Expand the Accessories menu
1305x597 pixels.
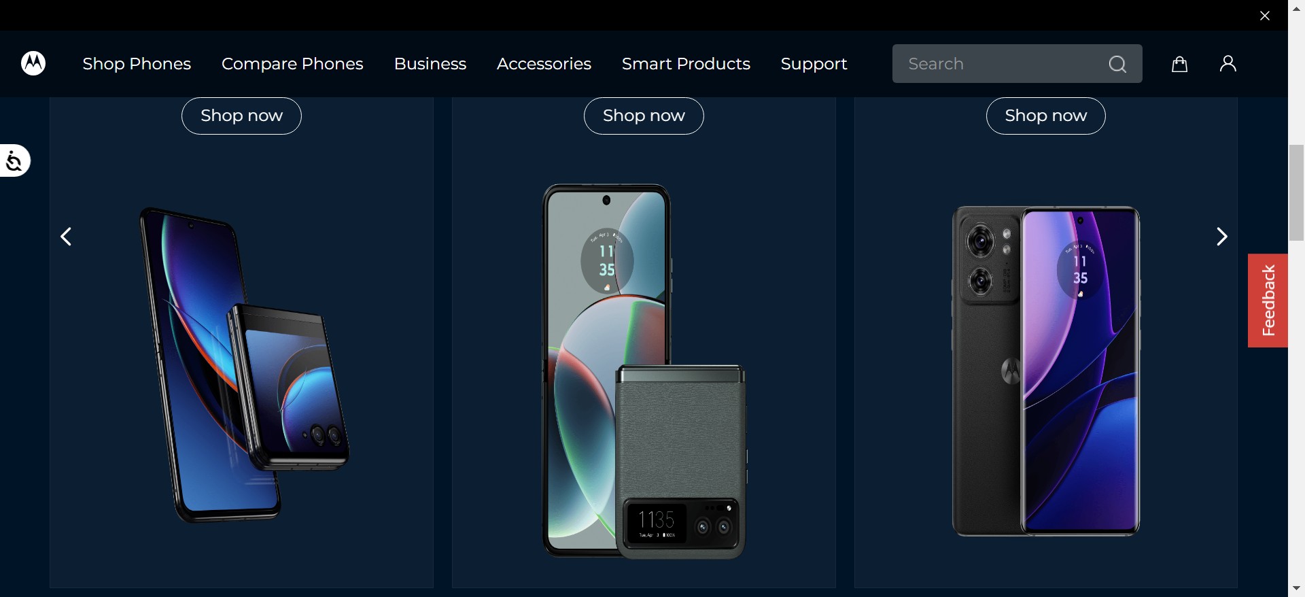tap(544, 64)
